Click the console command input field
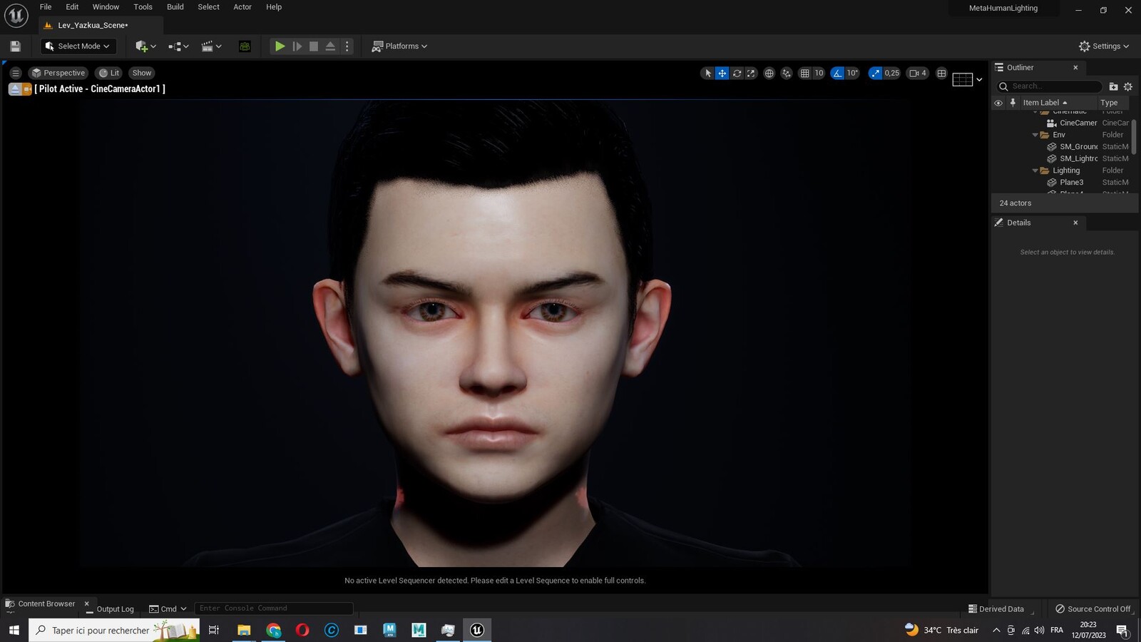 [x=273, y=608]
